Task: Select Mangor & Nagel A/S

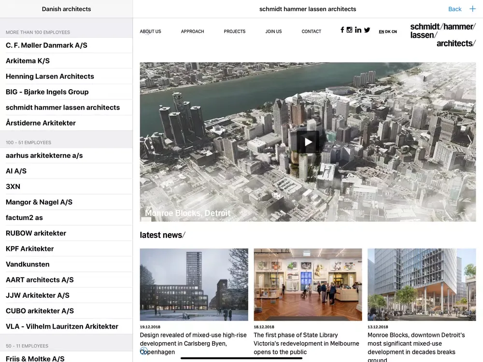Action: point(66,202)
